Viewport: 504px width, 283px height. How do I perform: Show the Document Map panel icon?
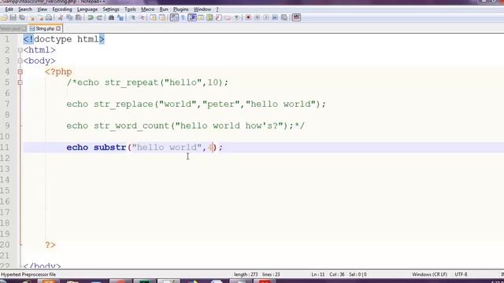(x=209, y=17)
